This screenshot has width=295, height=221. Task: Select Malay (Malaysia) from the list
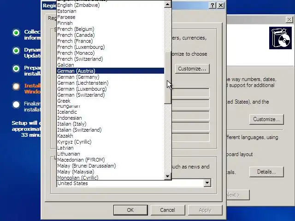[111, 172]
